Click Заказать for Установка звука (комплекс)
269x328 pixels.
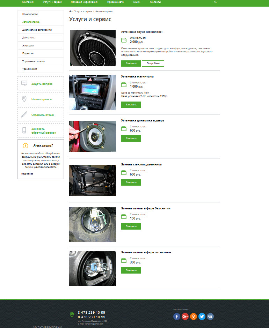131,64
